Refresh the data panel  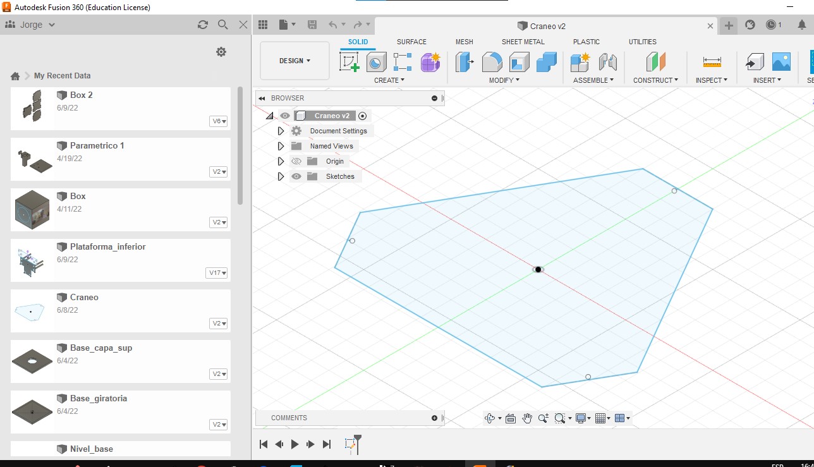[x=202, y=25]
